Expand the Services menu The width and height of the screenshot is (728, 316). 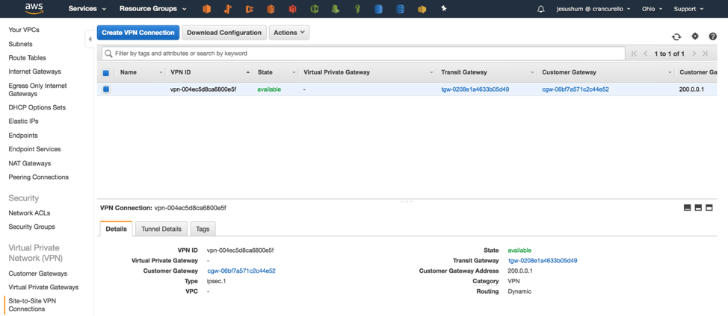tap(87, 9)
